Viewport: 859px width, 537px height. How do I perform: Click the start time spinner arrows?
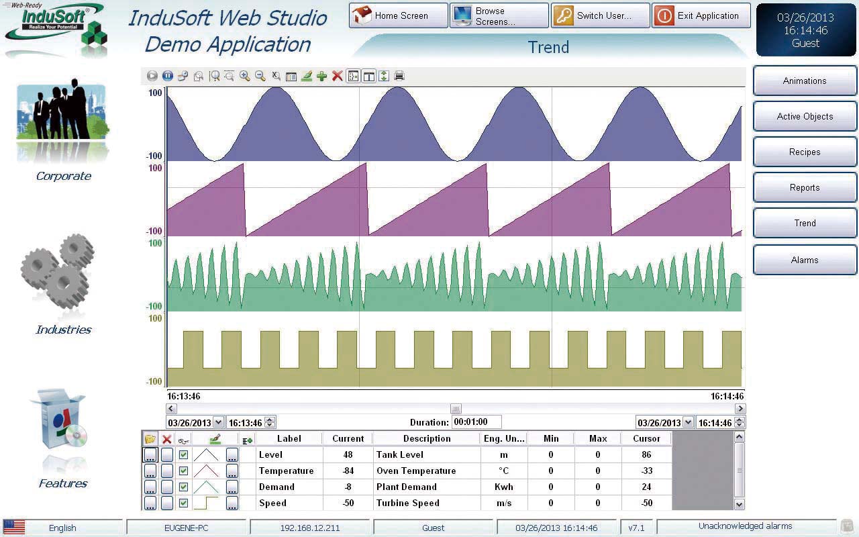pyautogui.click(x=270, y=423)
